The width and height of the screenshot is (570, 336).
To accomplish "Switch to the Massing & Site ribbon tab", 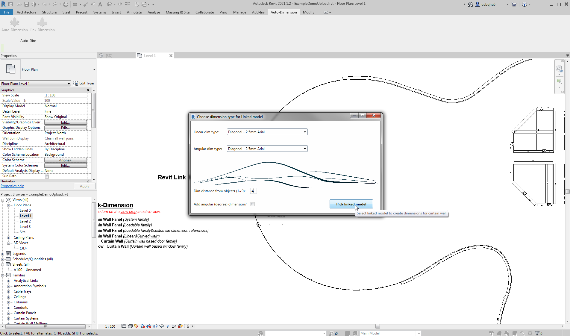I will pyautogui.click(x=178, y=12).
